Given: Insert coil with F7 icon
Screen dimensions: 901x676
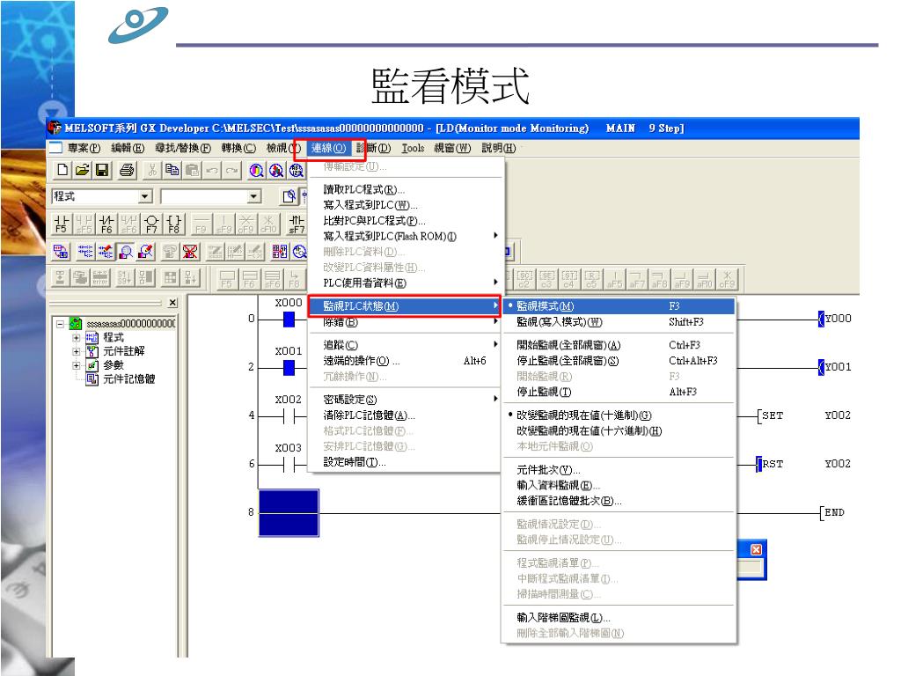Looking at the screenshot, I should 151,224.
